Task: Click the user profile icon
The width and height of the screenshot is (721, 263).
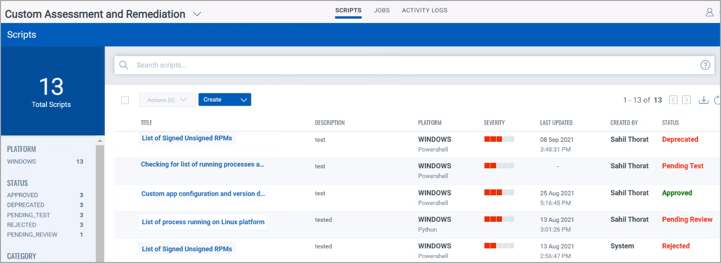Action: click(x=709, y=13)
